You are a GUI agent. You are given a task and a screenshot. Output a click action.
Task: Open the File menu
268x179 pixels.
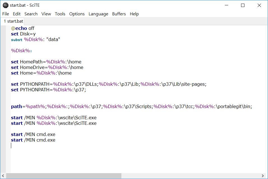click(6, 14)
